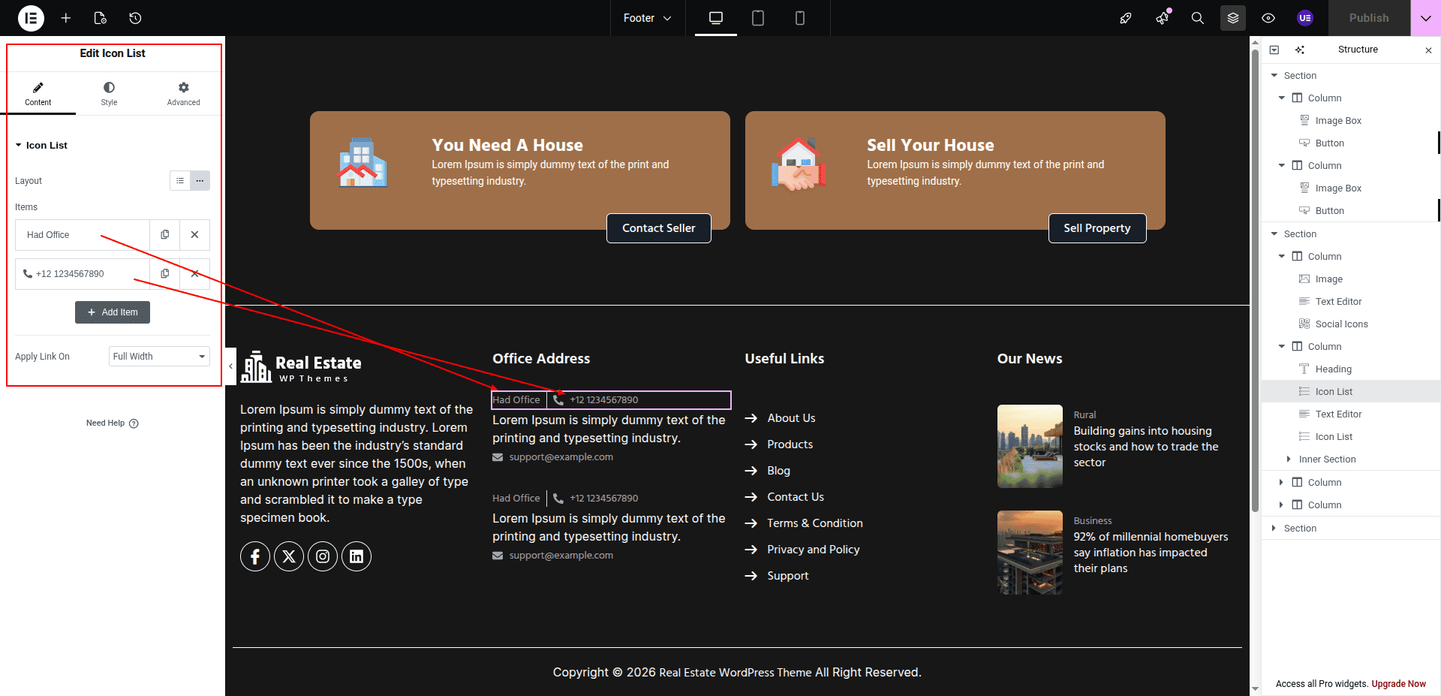Image resolution: width=1441 pixels, height=696 pixels.
Task: Open the History clock icon
Action: tap(135, 18)
